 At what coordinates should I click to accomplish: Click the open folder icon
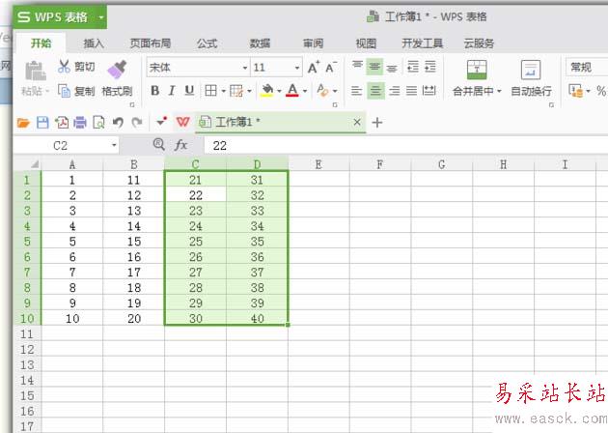click(23, 123)
